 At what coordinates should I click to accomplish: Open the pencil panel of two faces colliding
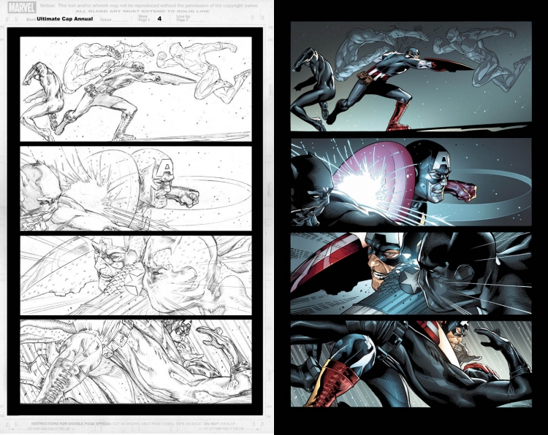tap(136, 275)
